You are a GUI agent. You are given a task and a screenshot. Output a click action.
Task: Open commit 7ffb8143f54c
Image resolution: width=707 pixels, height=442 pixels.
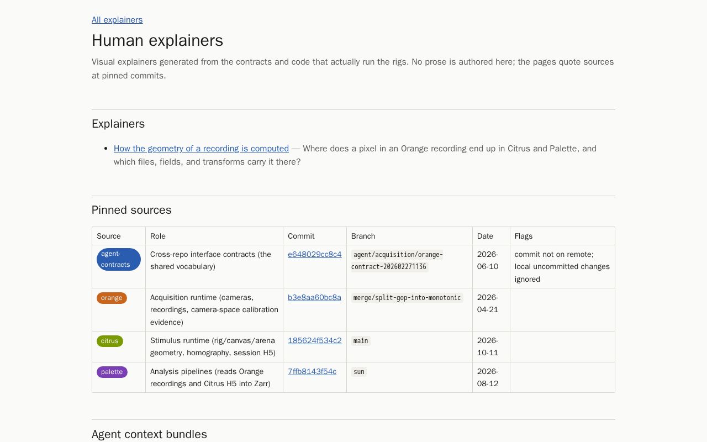coord(312,372)
